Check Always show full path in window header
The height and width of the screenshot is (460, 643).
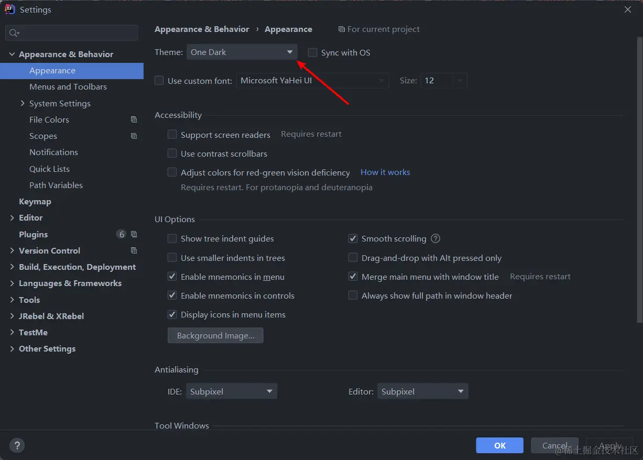pos(353,295)
